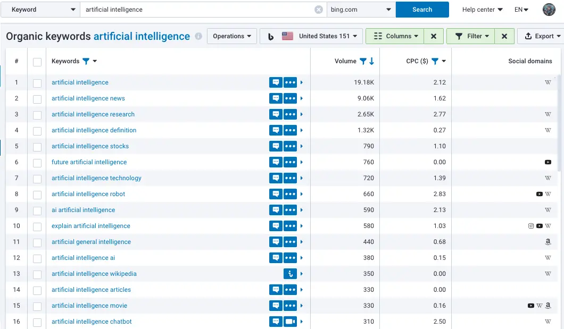Clear the keyword search field
The width and height of the screenshot is (564, 329).
[x=318, y=10]
